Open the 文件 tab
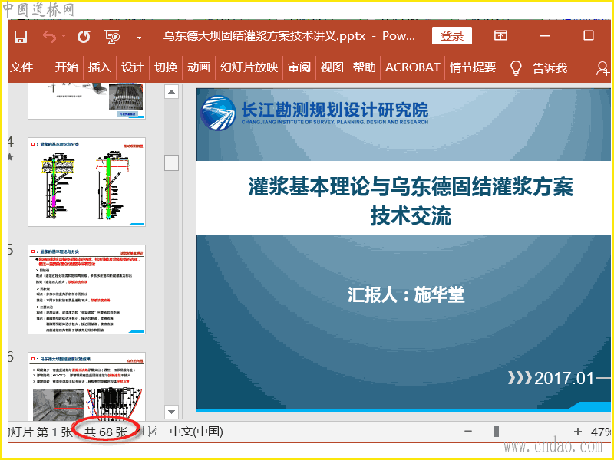The height and width of the screenshot is (460, 614). (x=21, y=67)
